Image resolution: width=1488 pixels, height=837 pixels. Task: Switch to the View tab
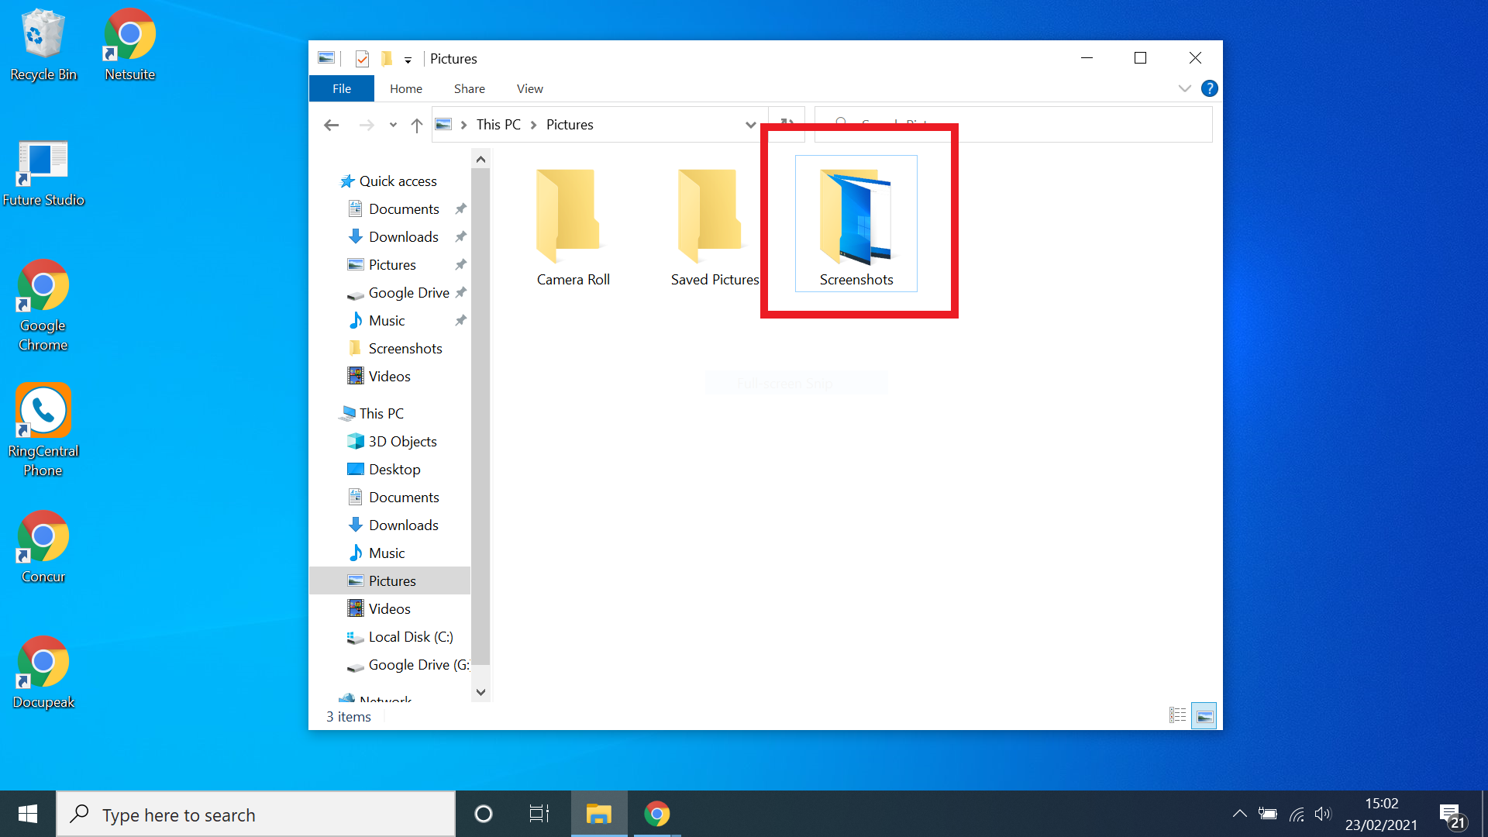tap(529, 88)
